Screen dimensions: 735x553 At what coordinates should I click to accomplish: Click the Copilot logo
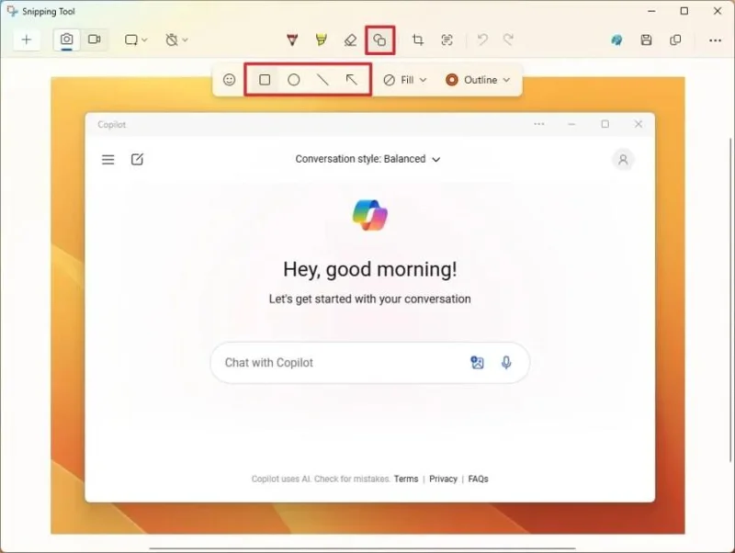(370, 215)
